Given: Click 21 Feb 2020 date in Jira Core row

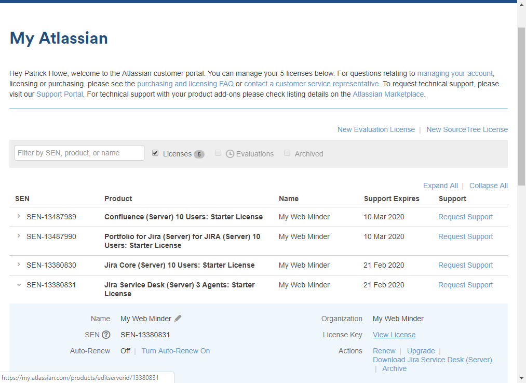Looking at the screenshot, I should [384, 265].
